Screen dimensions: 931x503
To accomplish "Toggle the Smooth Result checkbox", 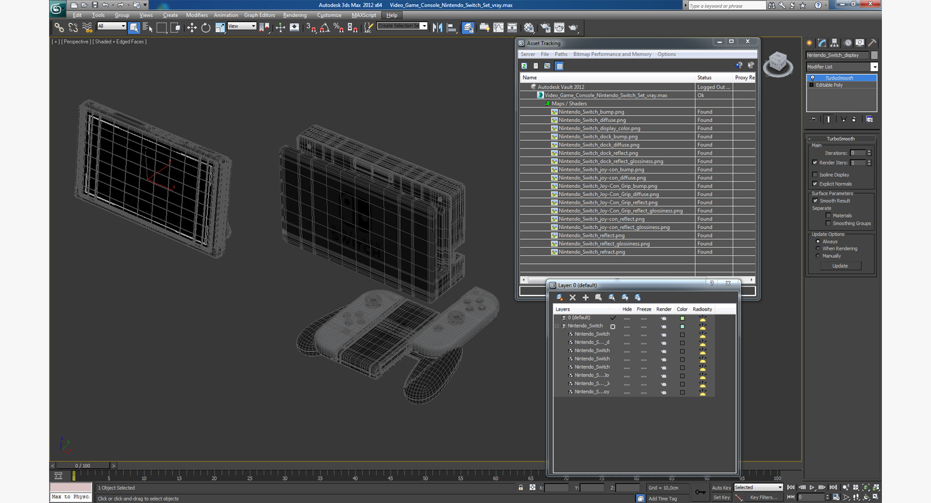I will tap(816, 201).
